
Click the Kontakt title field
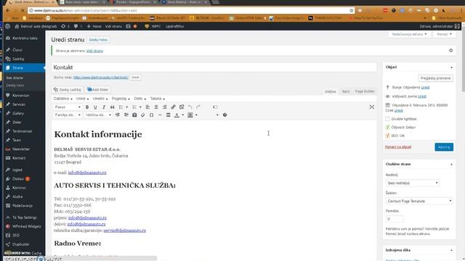[214, 67]
